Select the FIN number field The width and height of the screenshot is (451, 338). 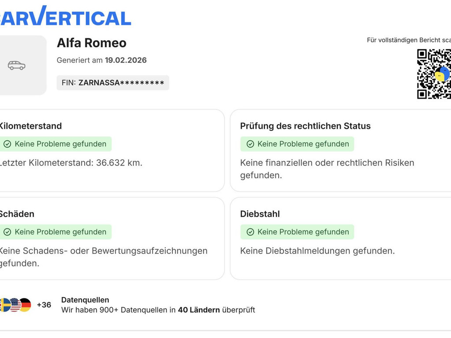click(x=113, y=83)
